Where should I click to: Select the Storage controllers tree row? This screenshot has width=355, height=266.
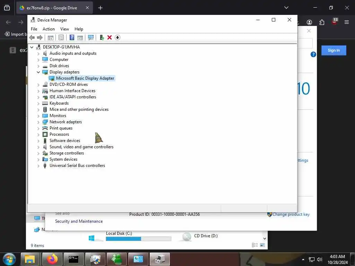tap(67, 153)
